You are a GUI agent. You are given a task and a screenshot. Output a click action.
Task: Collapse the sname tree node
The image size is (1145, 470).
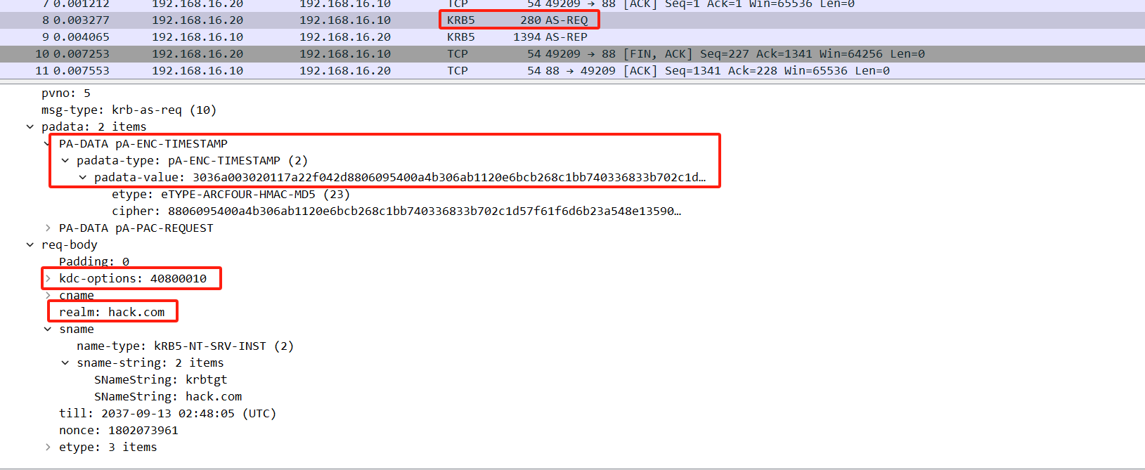48,329
